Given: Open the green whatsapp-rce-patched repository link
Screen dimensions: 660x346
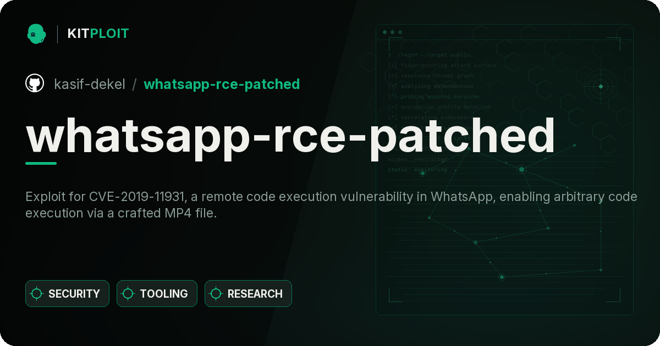Looking at the screenshot, I should point(222,84).
